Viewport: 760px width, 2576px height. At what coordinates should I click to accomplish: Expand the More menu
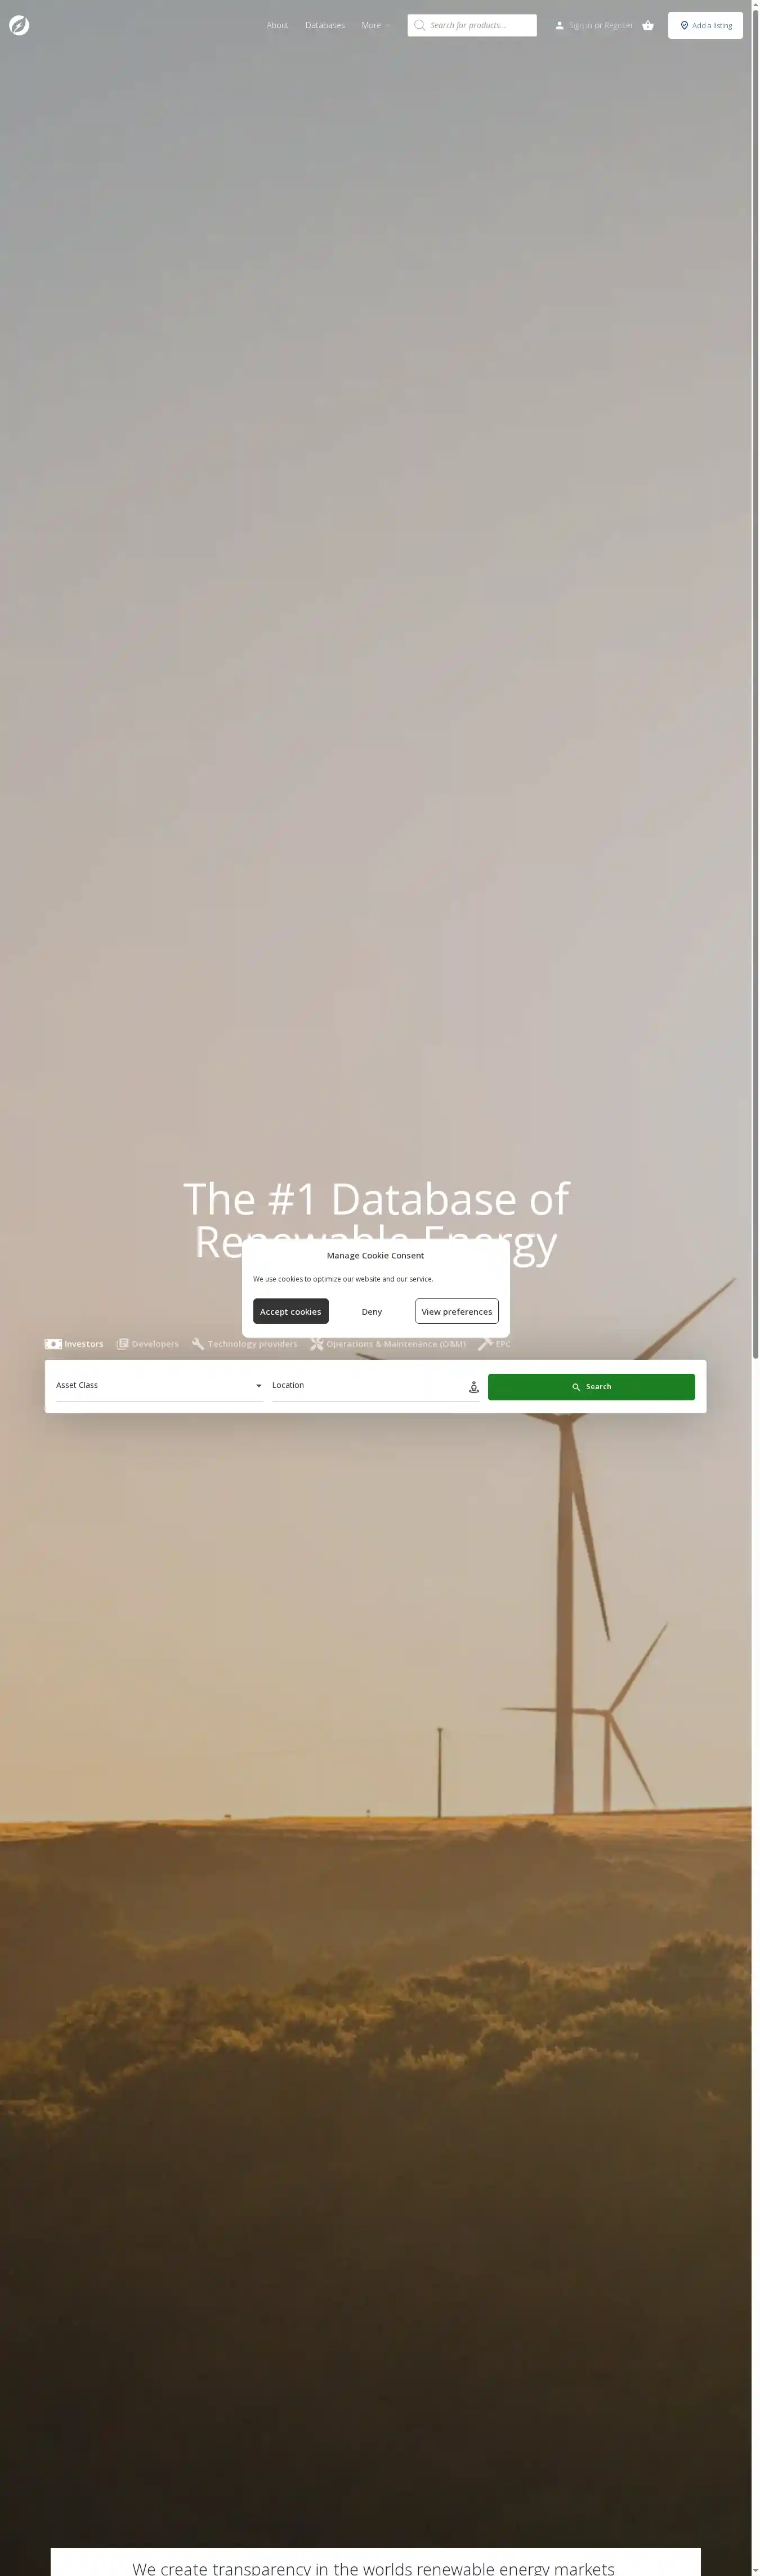pos(375,26)
